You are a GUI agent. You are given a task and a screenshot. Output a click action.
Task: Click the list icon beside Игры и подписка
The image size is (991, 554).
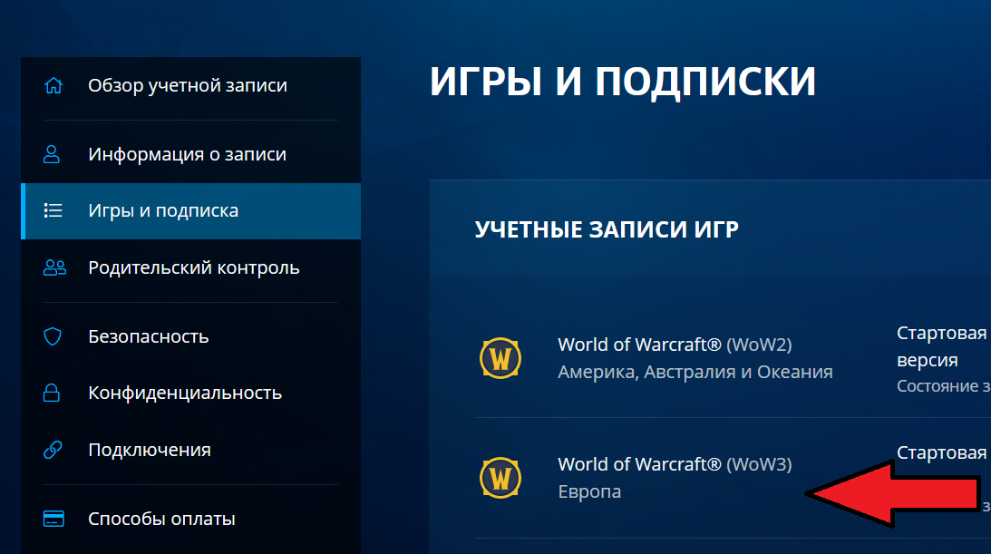(x=53, y=210)
